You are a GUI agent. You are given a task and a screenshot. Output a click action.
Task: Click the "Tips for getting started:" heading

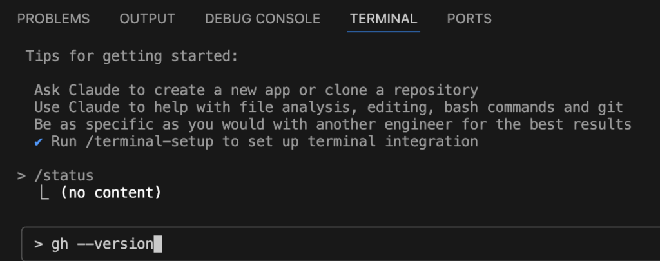(132, 56)
